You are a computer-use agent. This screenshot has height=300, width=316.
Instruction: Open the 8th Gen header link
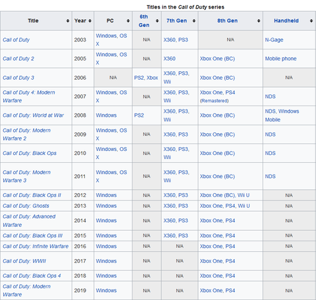click(227, 20)
